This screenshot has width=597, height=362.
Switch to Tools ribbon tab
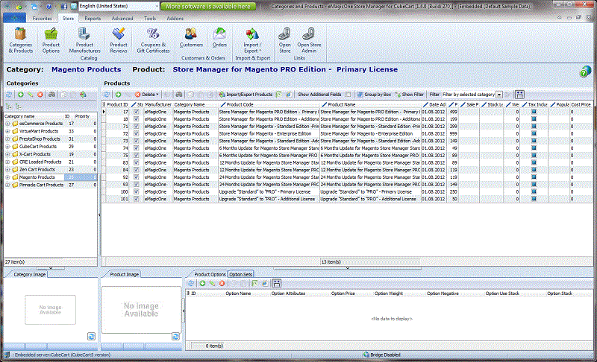point(150,18)
